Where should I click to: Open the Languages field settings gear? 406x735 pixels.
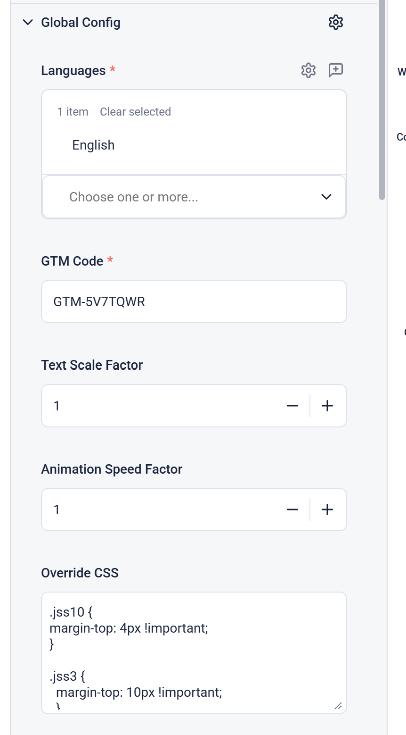point(308,70)
